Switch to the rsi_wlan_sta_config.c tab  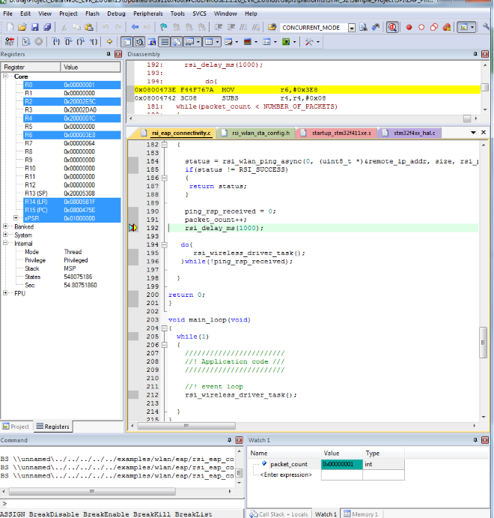coord(257,133)
